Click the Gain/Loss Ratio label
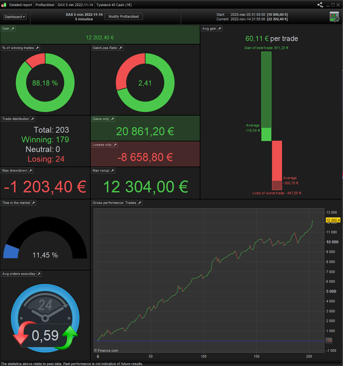This screenshot has width=343, height=366. click(x=105, y=48)
